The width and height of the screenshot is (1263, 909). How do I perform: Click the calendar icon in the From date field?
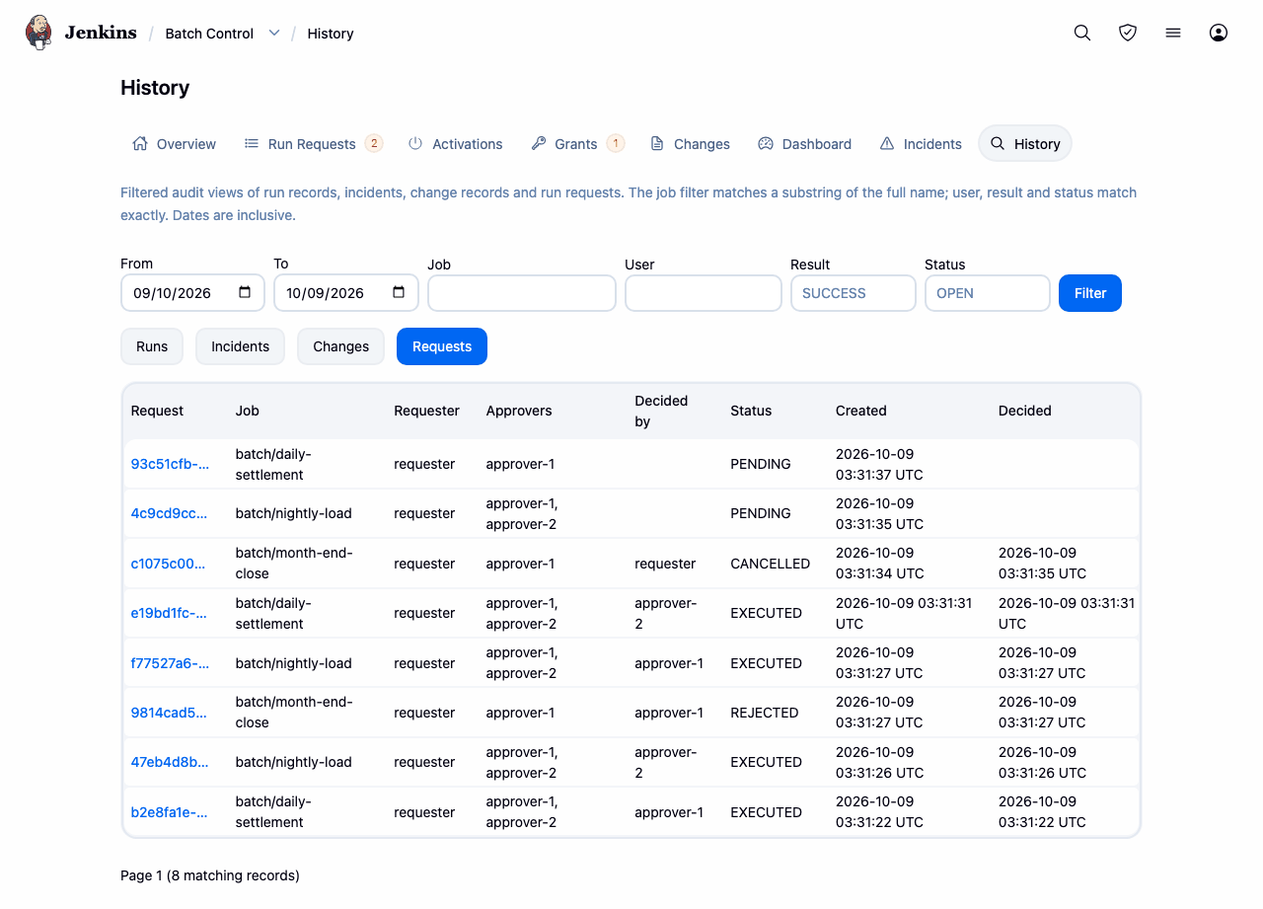point(246,292)
